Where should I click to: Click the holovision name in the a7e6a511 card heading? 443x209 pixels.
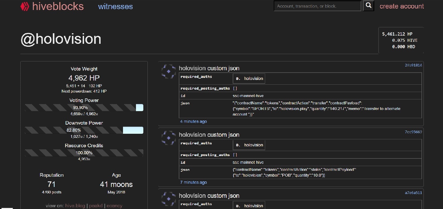point(192,196)
